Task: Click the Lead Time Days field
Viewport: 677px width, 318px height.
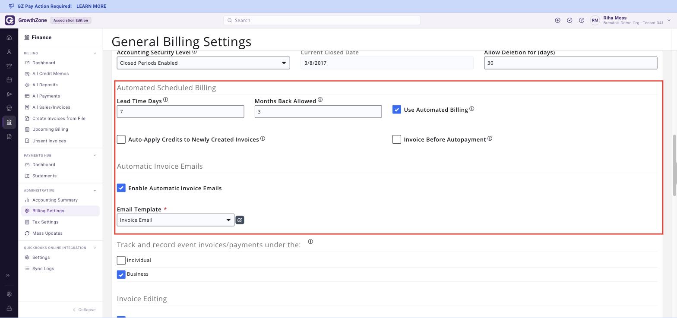Action: (180, 112)
